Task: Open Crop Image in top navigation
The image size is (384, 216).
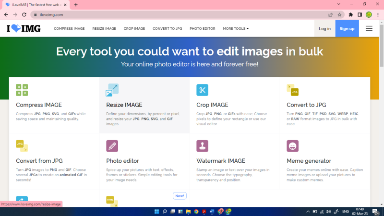Action: pos(134,29)
